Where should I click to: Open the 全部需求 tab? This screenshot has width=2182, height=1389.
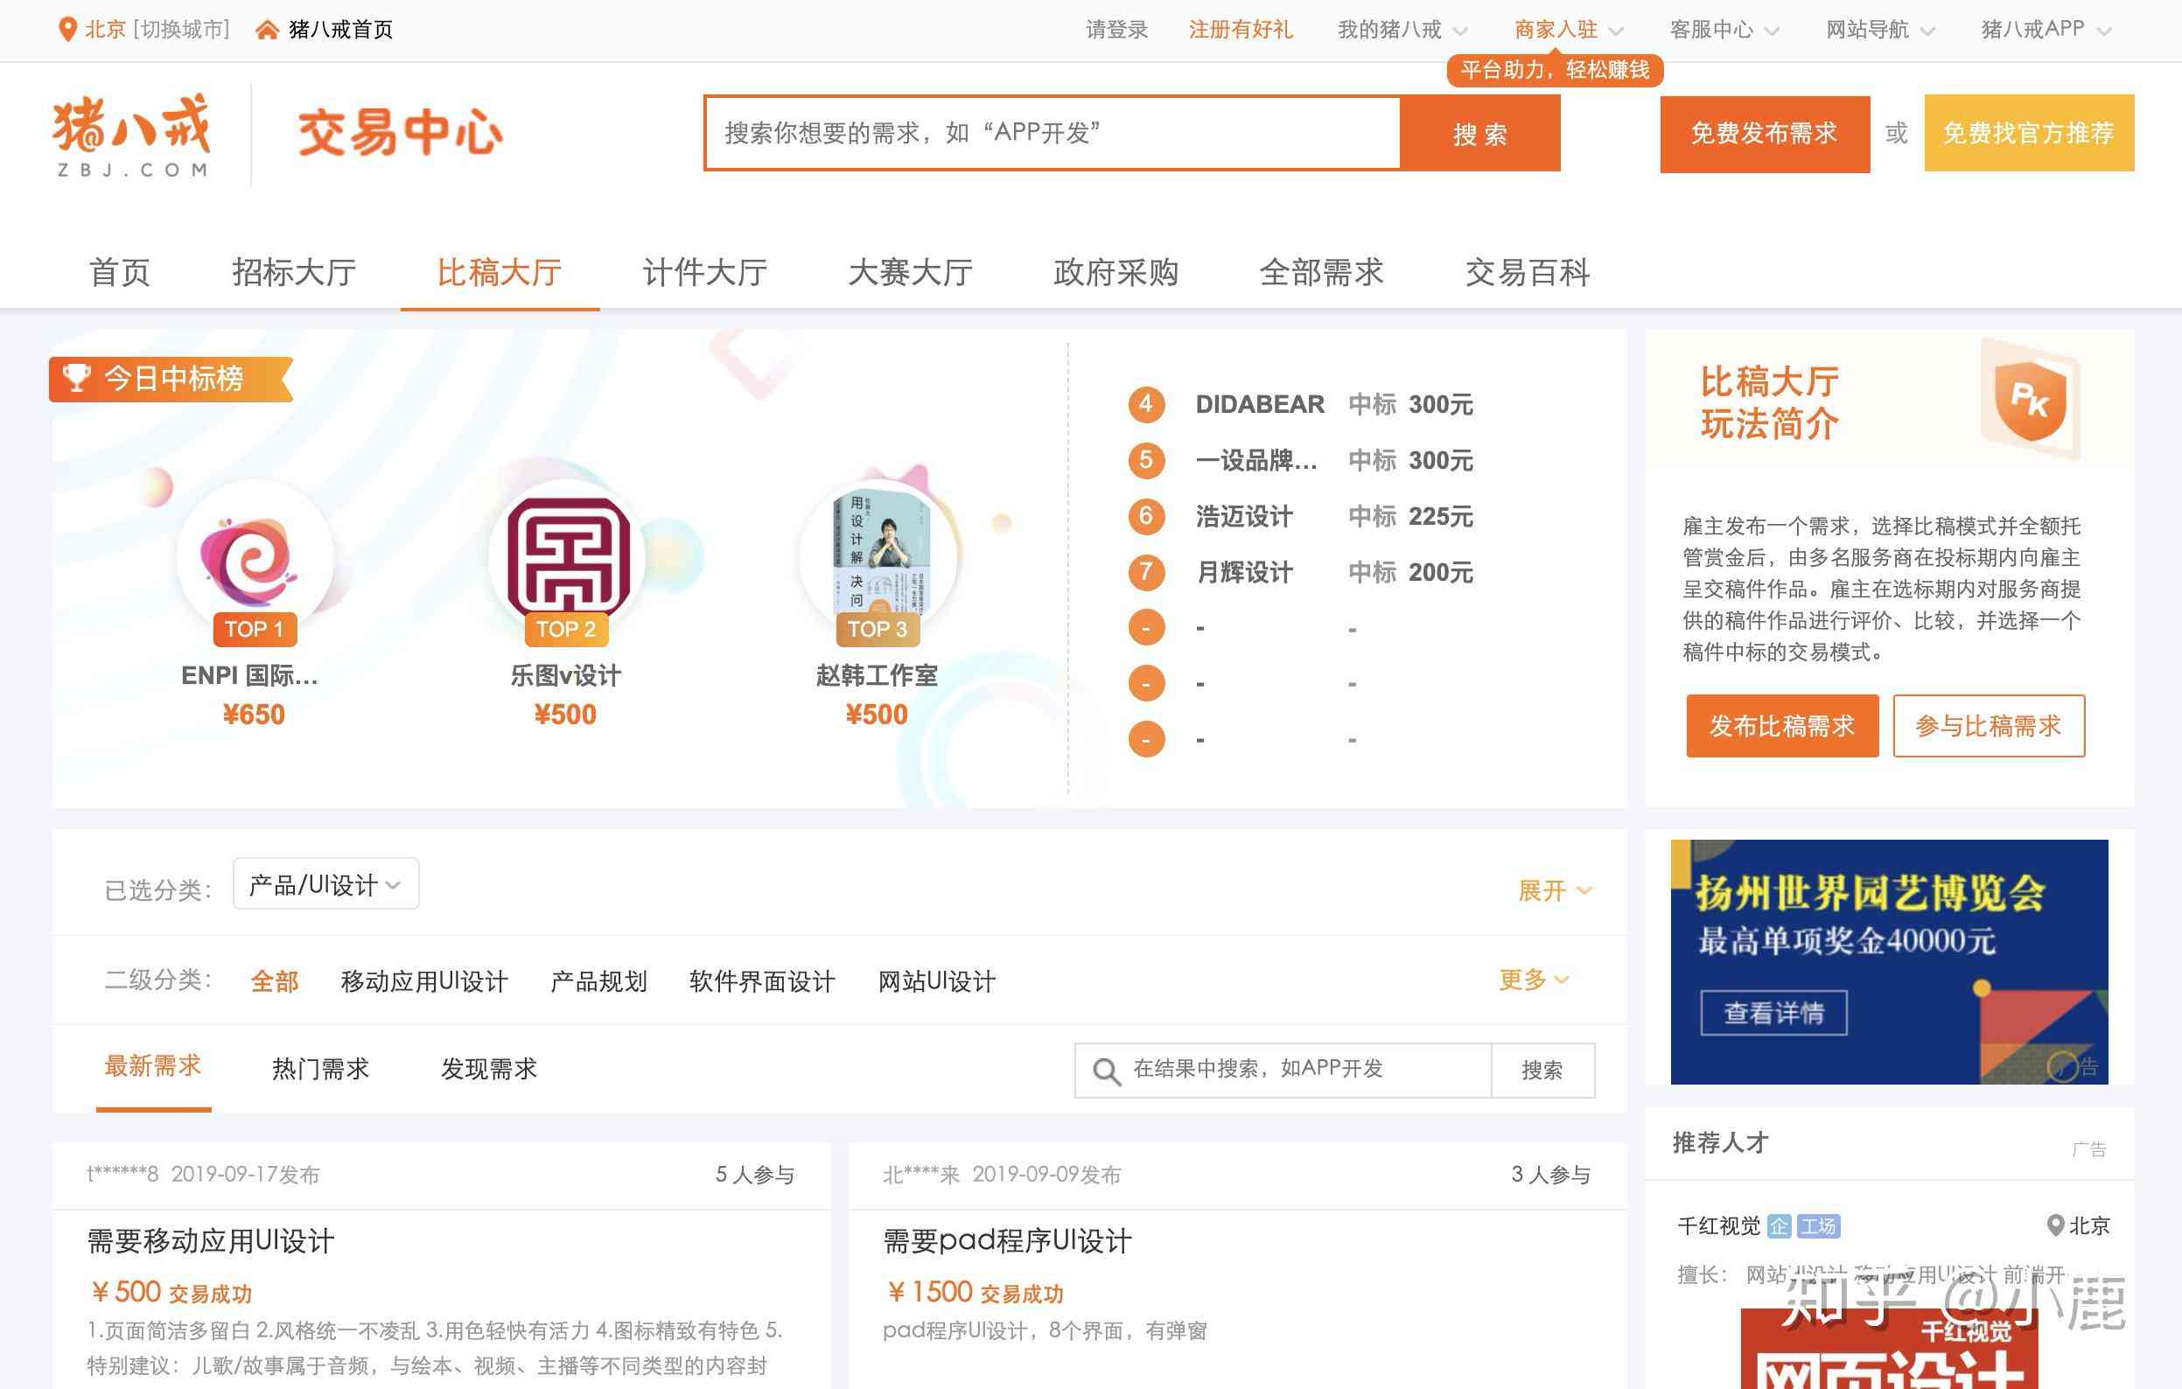[1322, 272]
